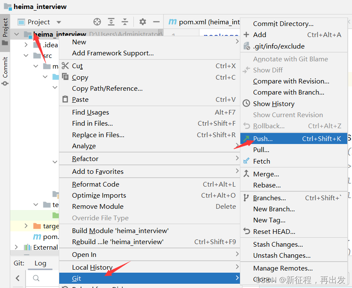Select Find in Files...
352x288 pixels.
click(150, 124)
